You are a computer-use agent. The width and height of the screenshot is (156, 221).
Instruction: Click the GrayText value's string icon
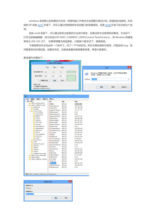(50, 133)
